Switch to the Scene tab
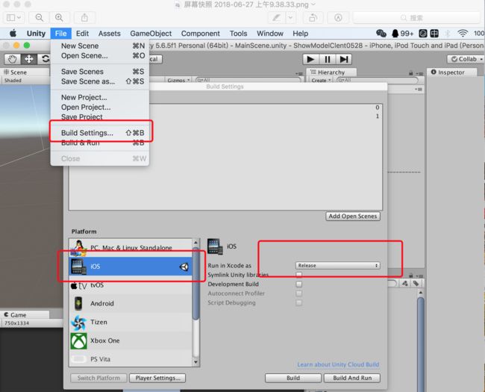 coord(25,72)
